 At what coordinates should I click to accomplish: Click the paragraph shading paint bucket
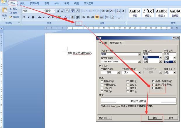[x=113, y=17]
